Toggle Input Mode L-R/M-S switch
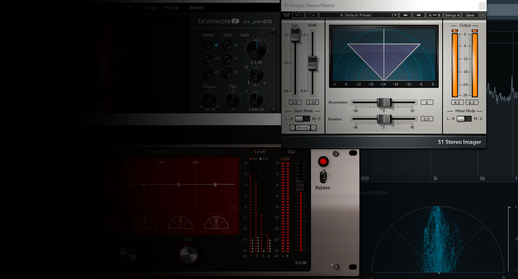Image resolution: width=518 pixels, height=279 pixels. pos(302,119)
